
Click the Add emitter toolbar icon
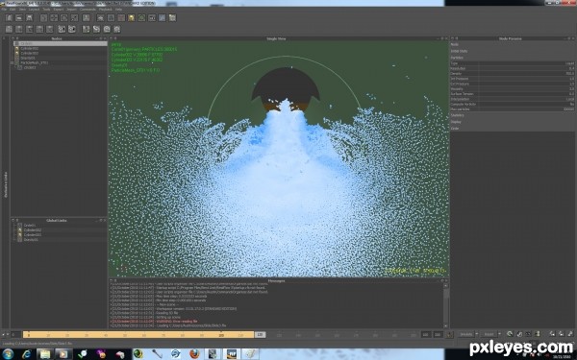click(x=100, y=17)
